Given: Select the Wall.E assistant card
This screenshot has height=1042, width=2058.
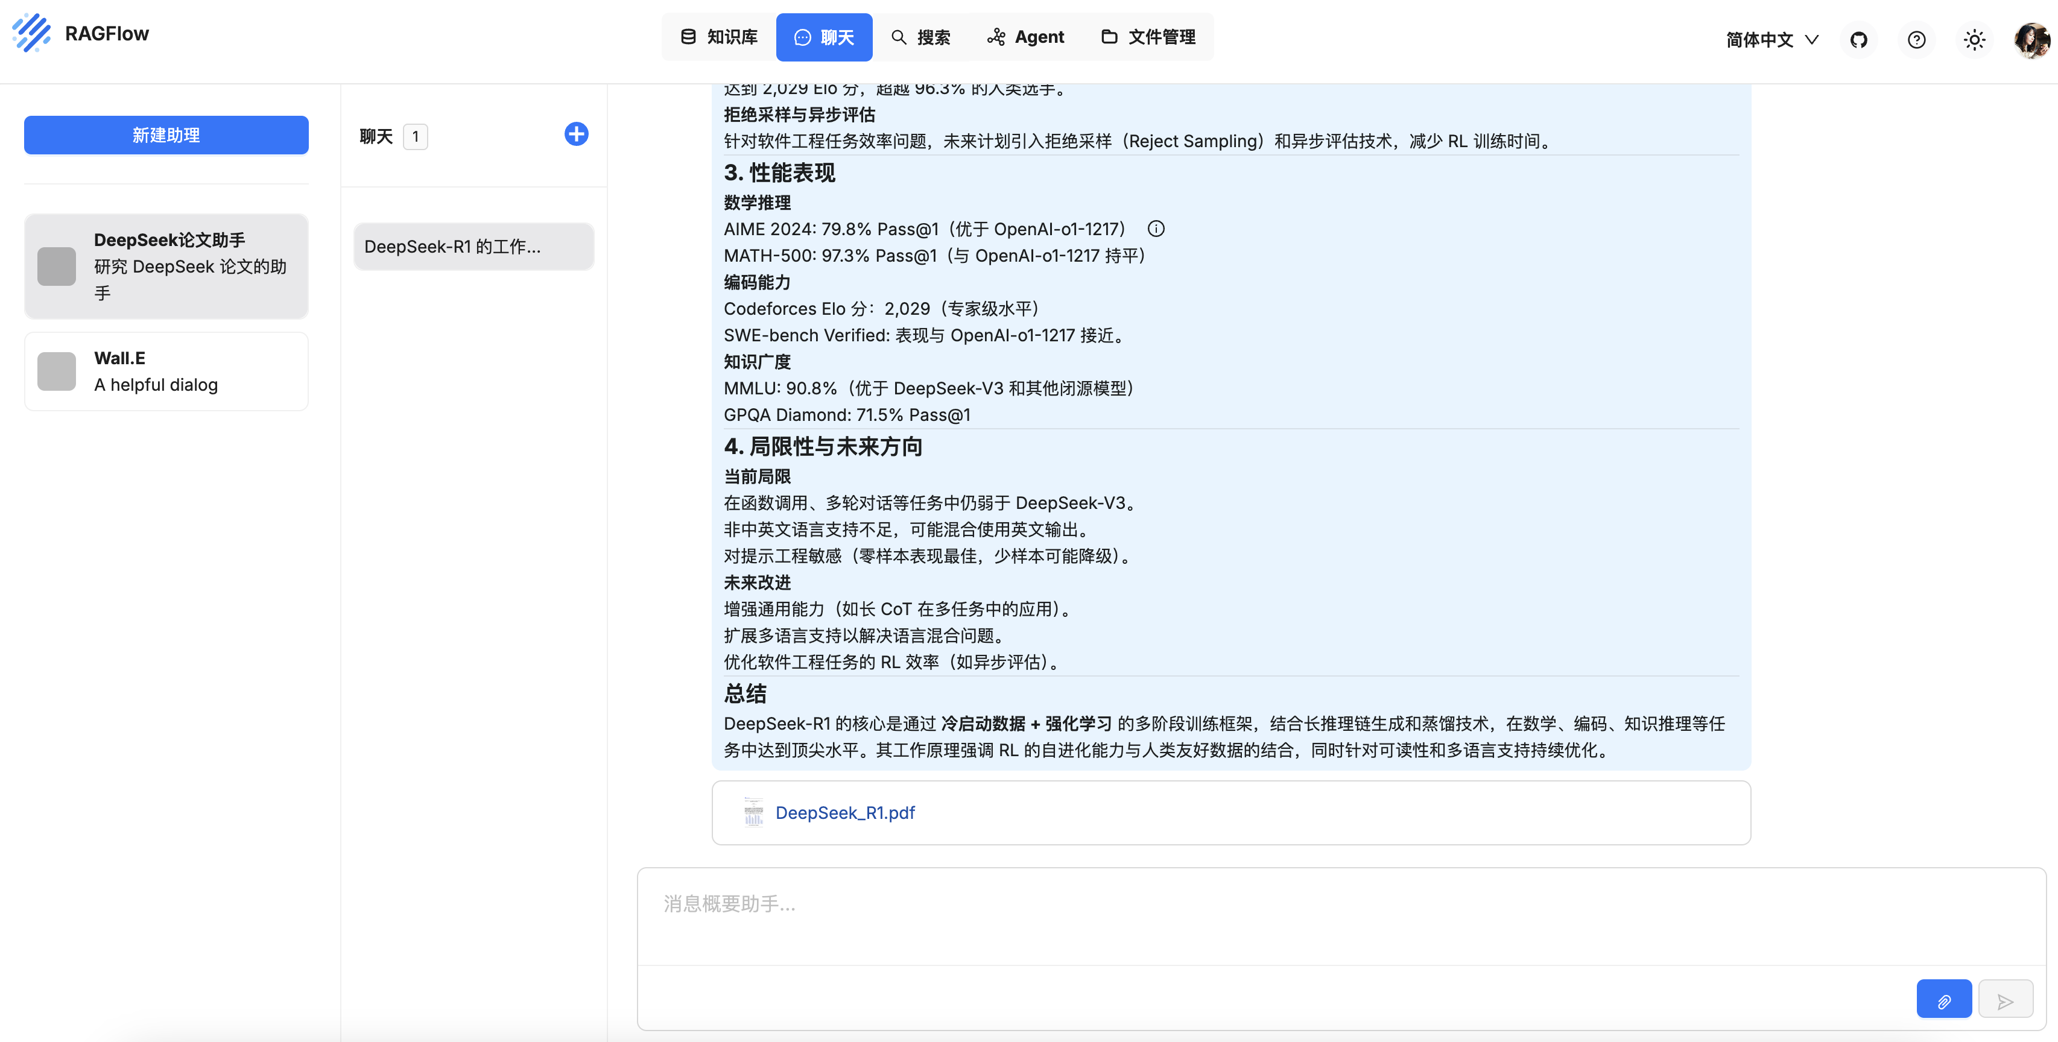Looking at the screenshot, I should tap(166, 371).
